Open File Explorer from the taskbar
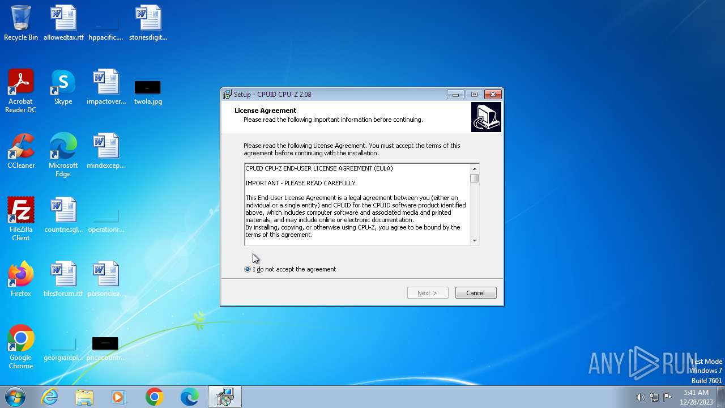The width and height of the screenshot is (725, 408). [x=84, y=397]
